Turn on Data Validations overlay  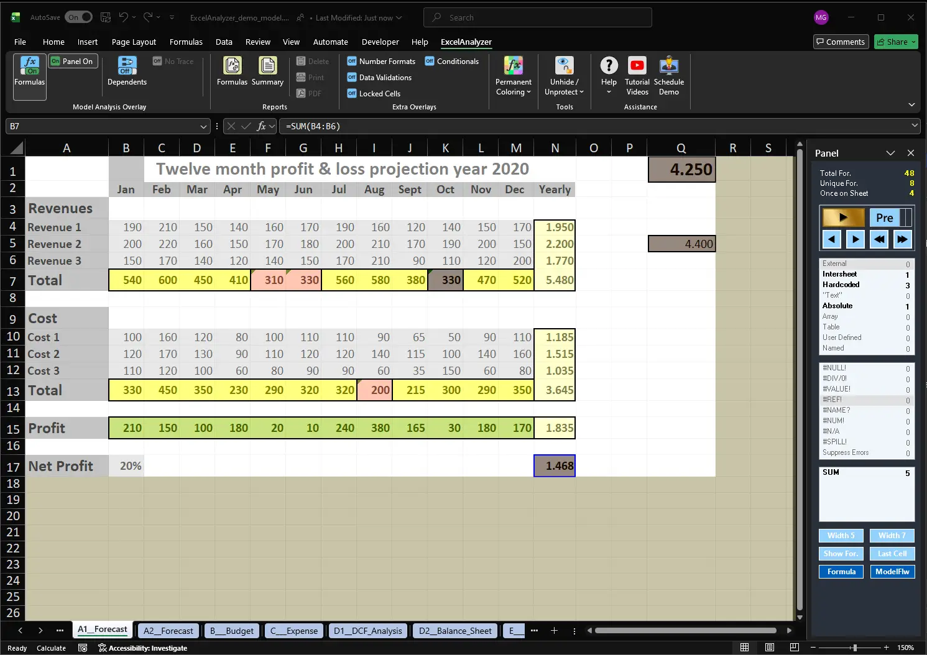[379, 78]
